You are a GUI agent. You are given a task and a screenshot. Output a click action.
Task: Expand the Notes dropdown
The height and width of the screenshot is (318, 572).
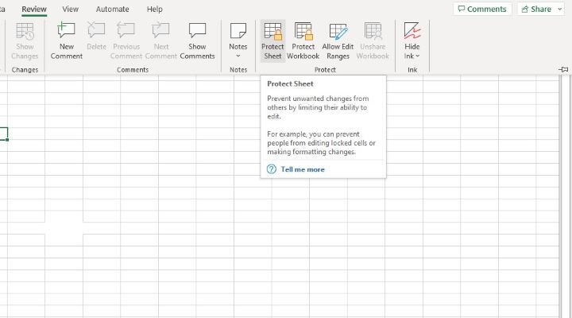tap(238, 56)
